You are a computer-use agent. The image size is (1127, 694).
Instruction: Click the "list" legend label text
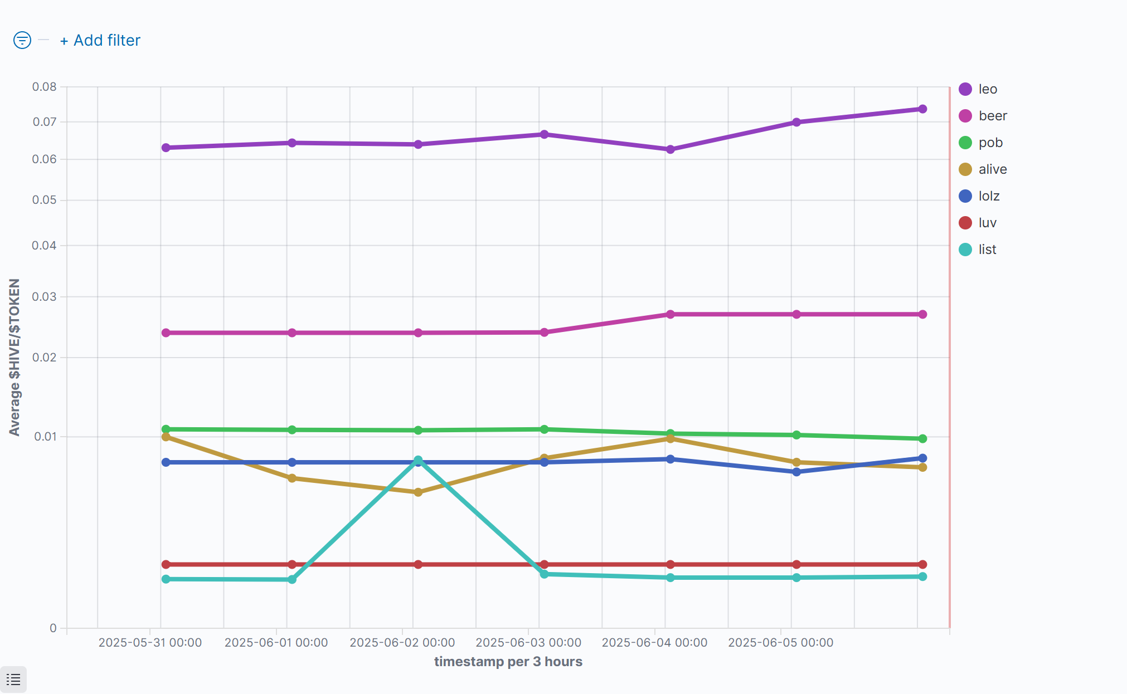[987, 250]
